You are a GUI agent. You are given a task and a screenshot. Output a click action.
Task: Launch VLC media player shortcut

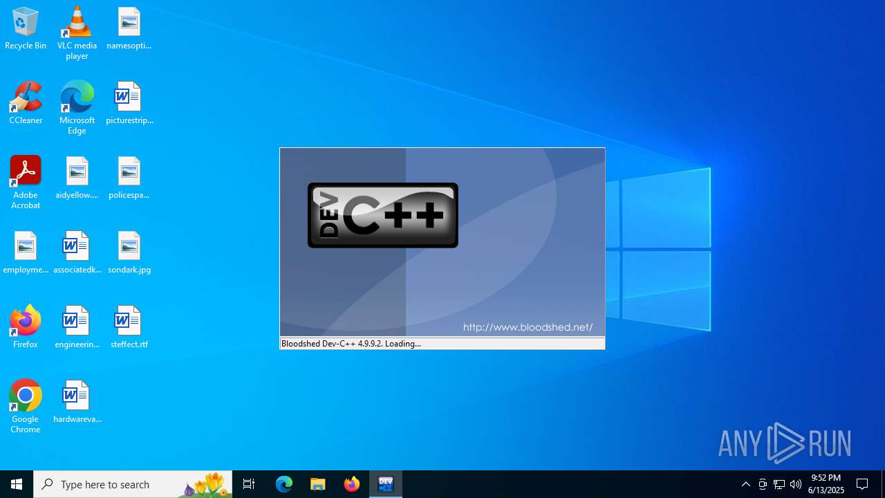click(77, 33)
